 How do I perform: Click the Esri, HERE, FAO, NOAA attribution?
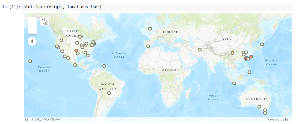(43, 119)
